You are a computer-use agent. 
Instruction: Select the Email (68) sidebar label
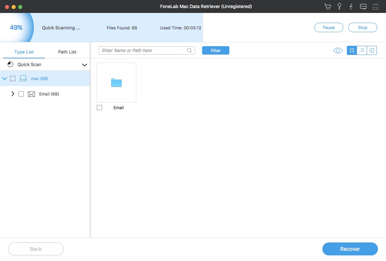49,94
